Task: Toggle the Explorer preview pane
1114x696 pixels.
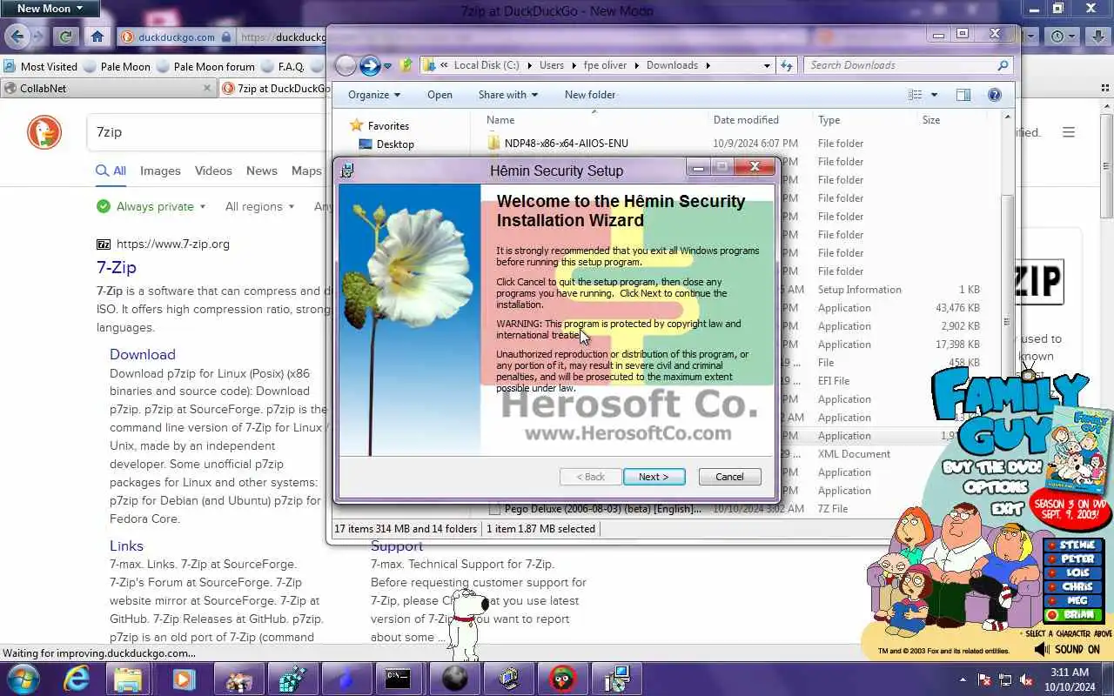Action: point(963,95)
